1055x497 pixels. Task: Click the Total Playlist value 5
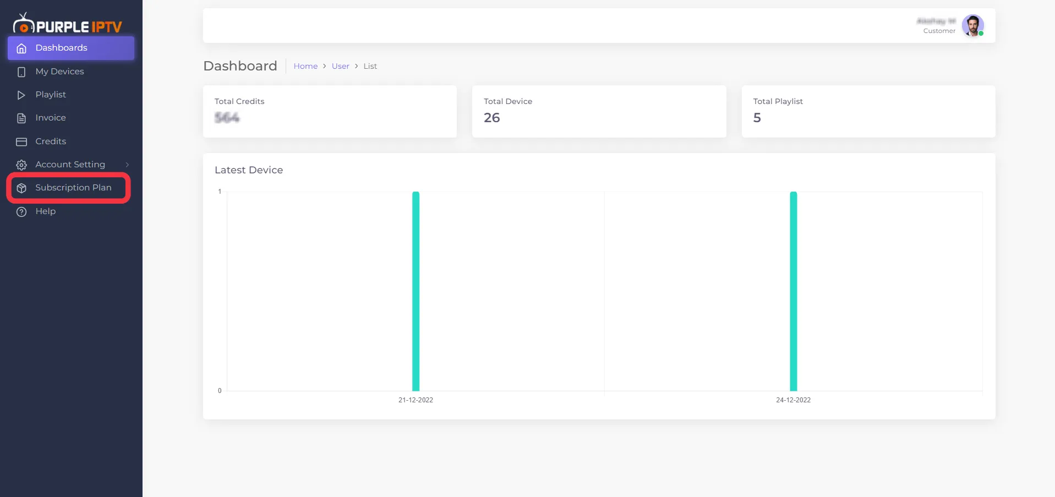757,118
